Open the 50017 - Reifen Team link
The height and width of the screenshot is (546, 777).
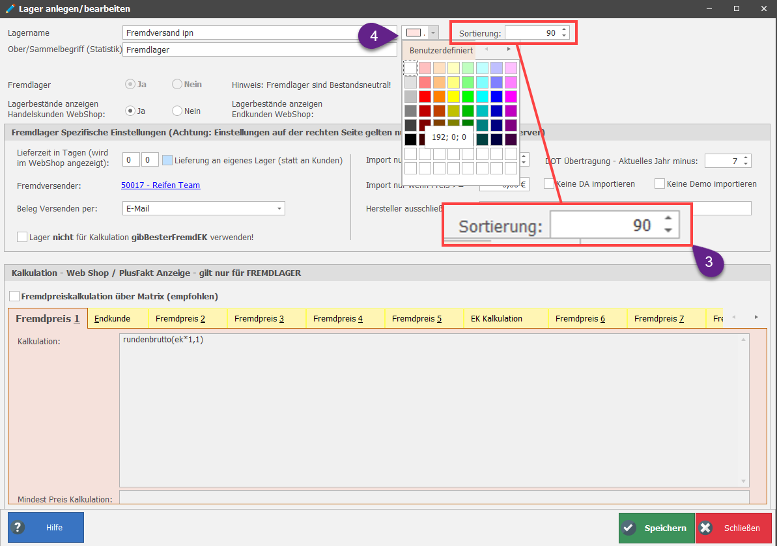pyautogui.click(x=161, y=185)
